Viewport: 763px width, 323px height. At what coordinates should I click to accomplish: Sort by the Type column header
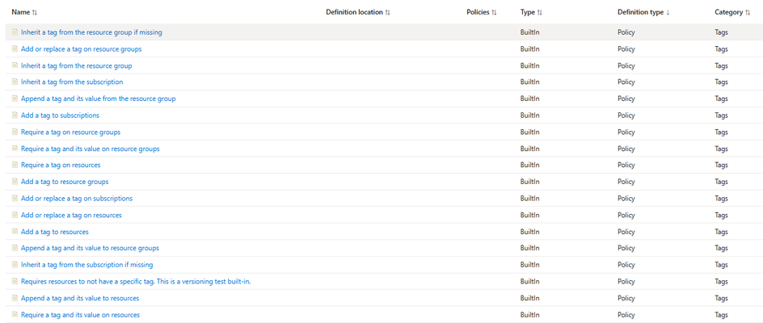point(531,12)
